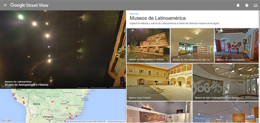Select the red marker on Paraná coast

tap(65, 121)
